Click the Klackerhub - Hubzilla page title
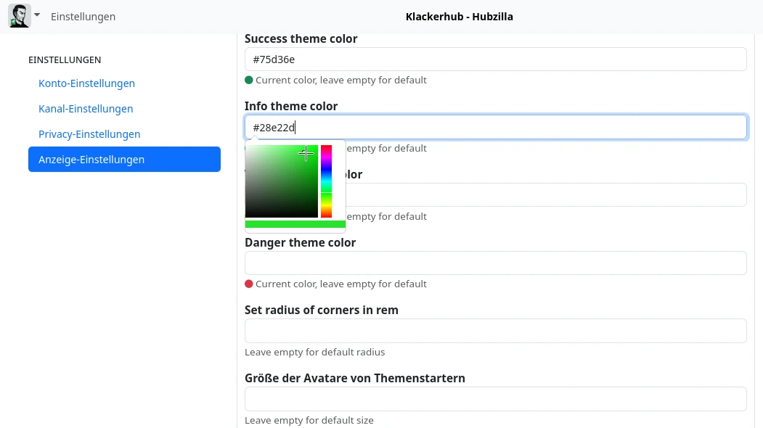The height and width of the screenshot is (428, 763). click(x=459, y=17)
